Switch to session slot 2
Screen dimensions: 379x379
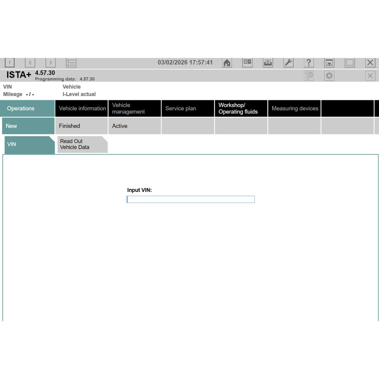point(30,63)
